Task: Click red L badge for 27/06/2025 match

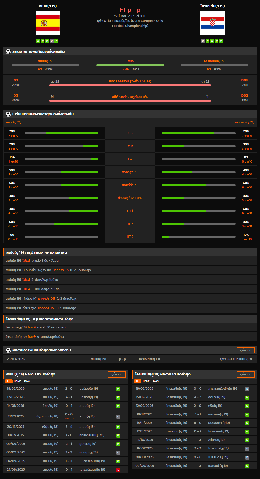Action: point(118,470)
